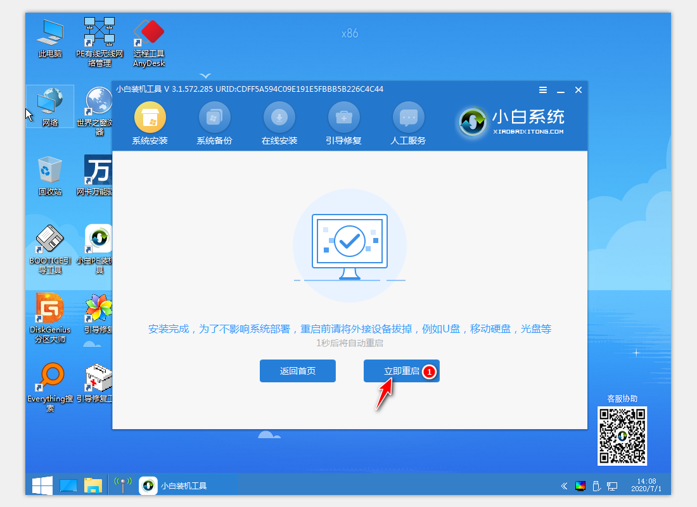
Task: Select the 在线安装 tab
Action: coord(279,124)
